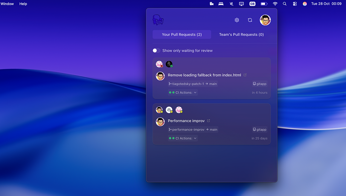346x196 pixels.
Task: Switch to Your Pull Requests (2) tab
Action: (x=182, y=35)
